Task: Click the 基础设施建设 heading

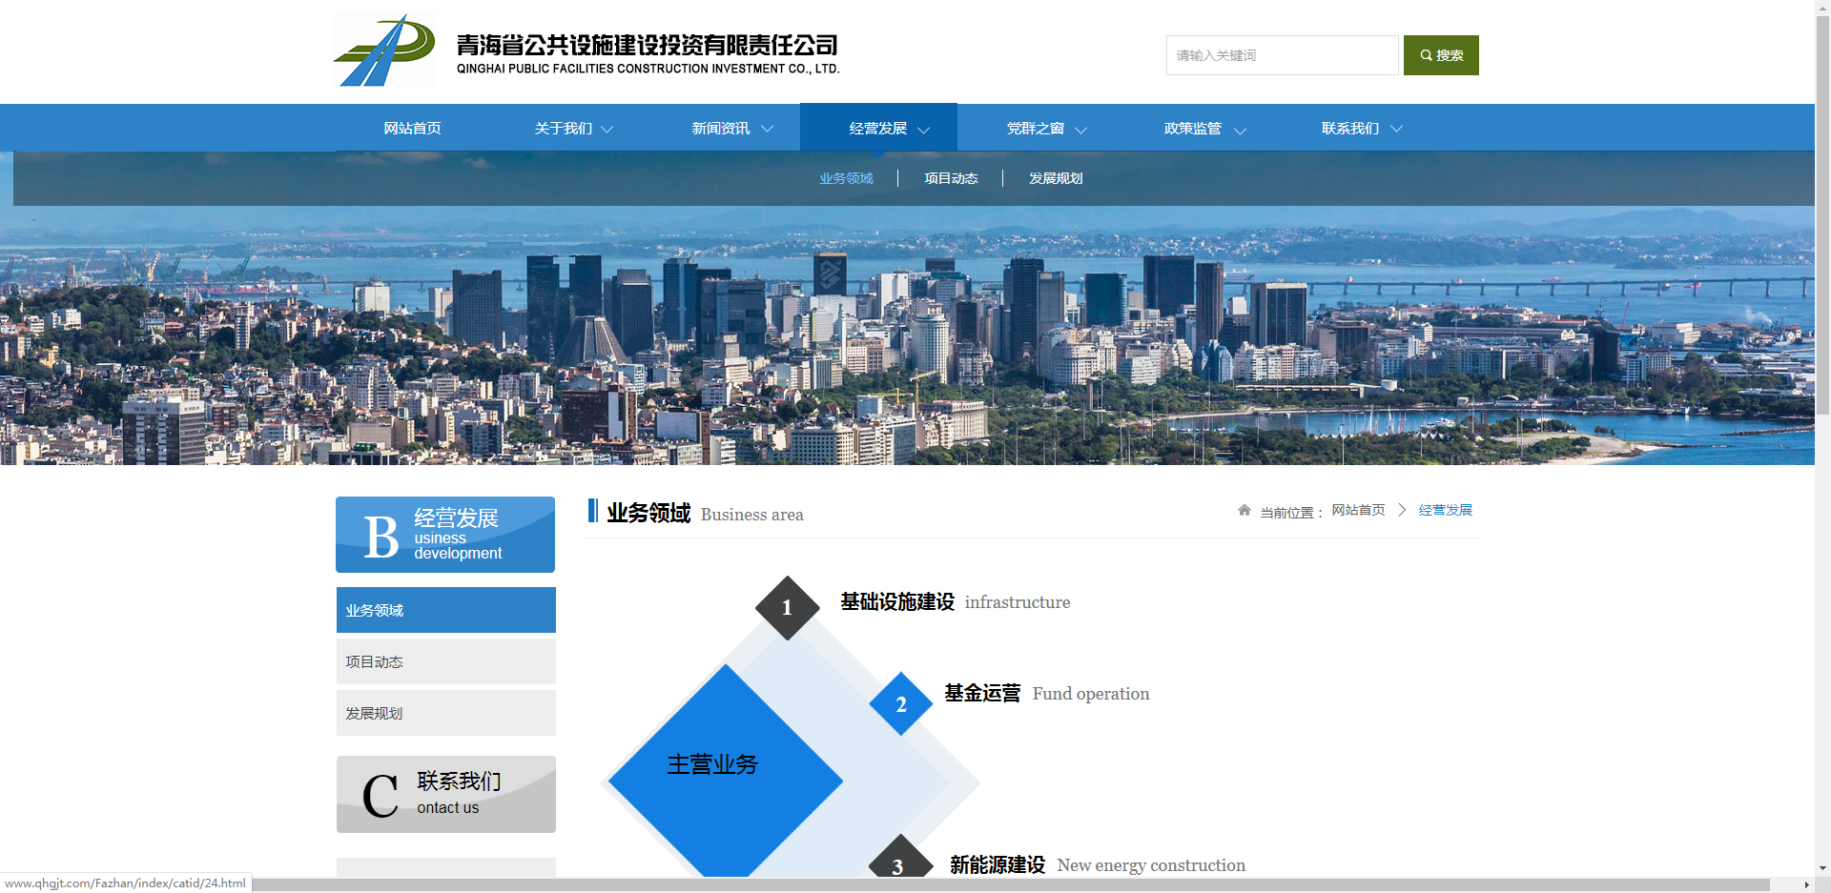Action: click(897, 602)
